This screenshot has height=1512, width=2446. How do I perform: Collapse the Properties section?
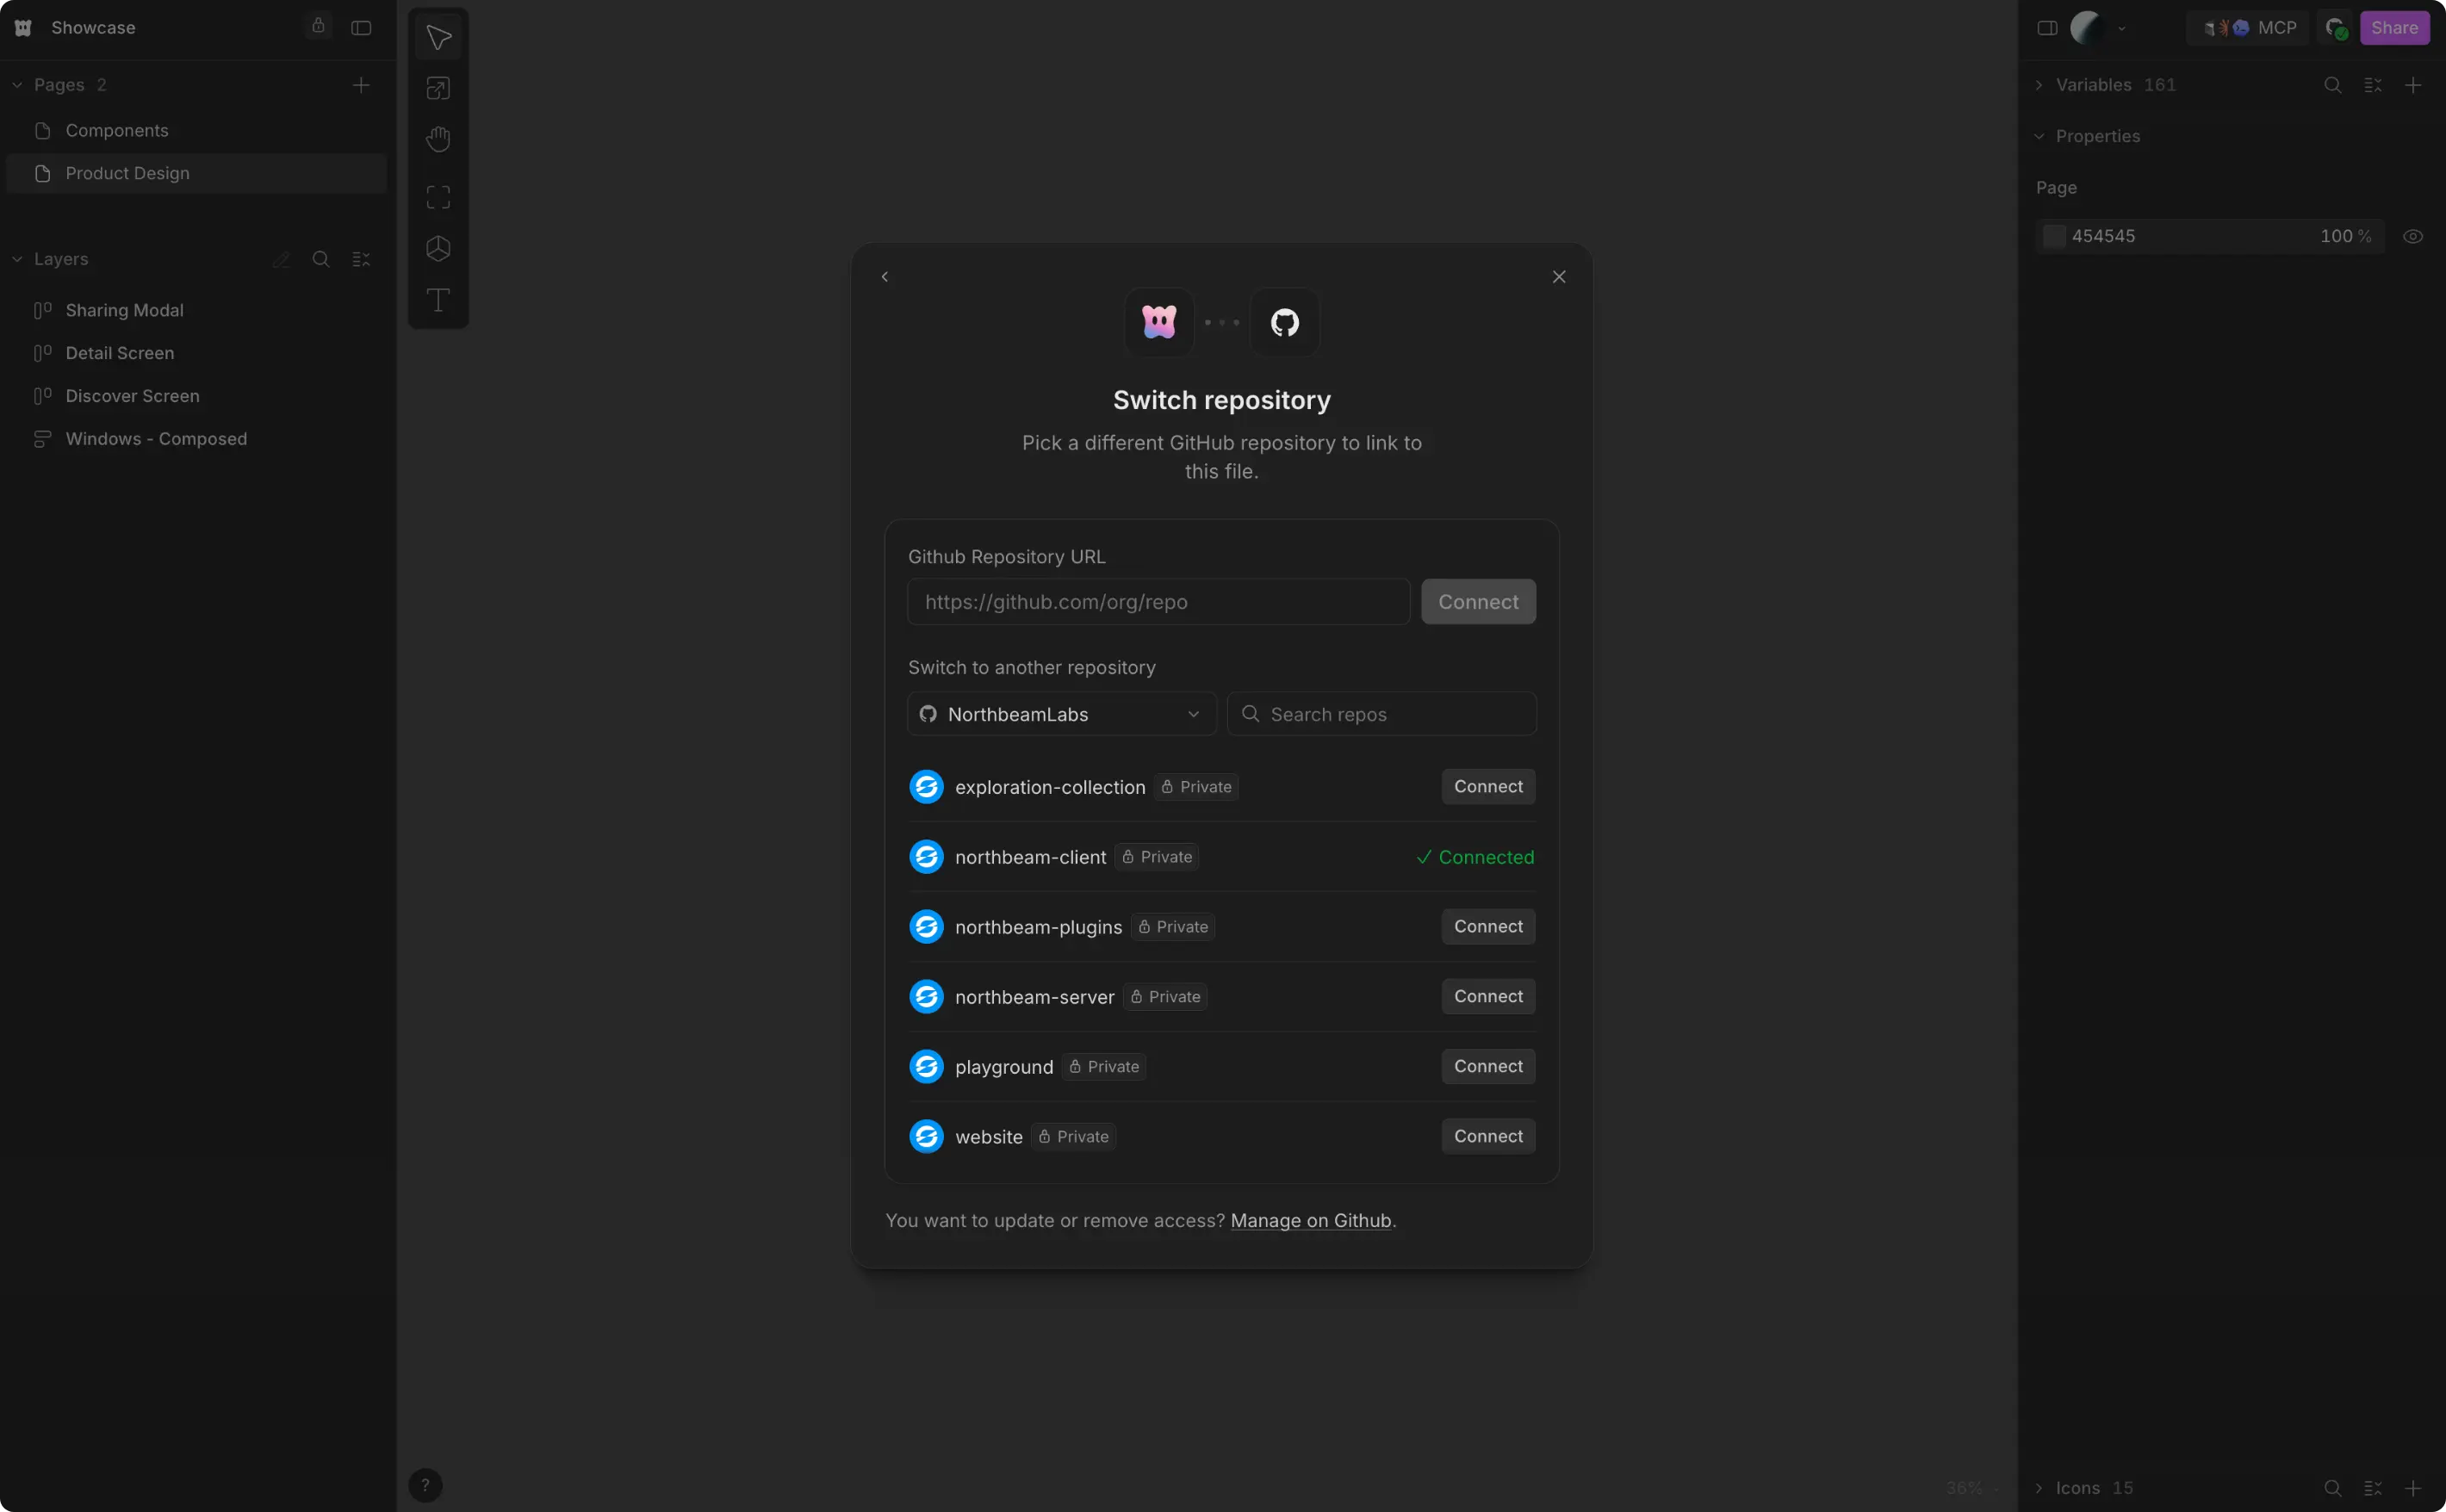tap(2039, 136)
